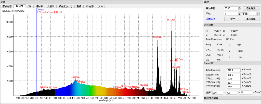
Task: Click the 曝光時間 input field
Action: click(231, 8)
